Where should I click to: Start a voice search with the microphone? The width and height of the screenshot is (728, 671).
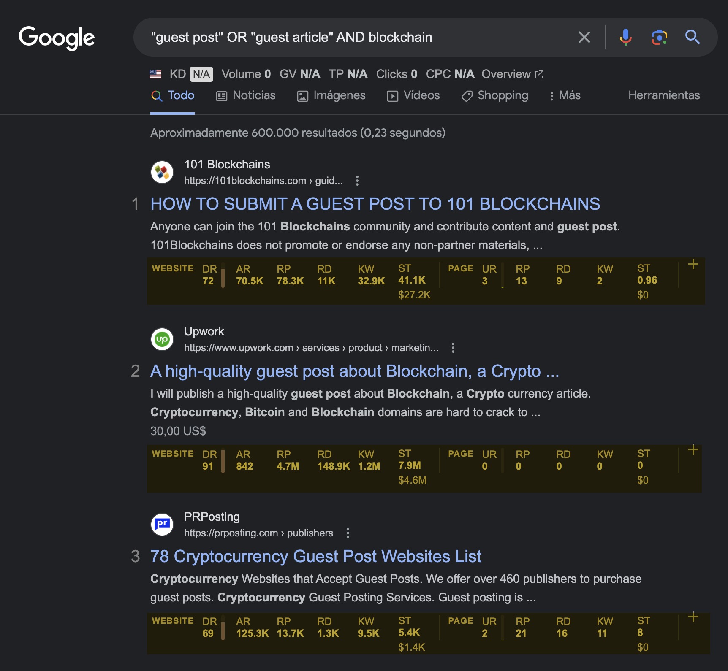[x=625, y=37]
